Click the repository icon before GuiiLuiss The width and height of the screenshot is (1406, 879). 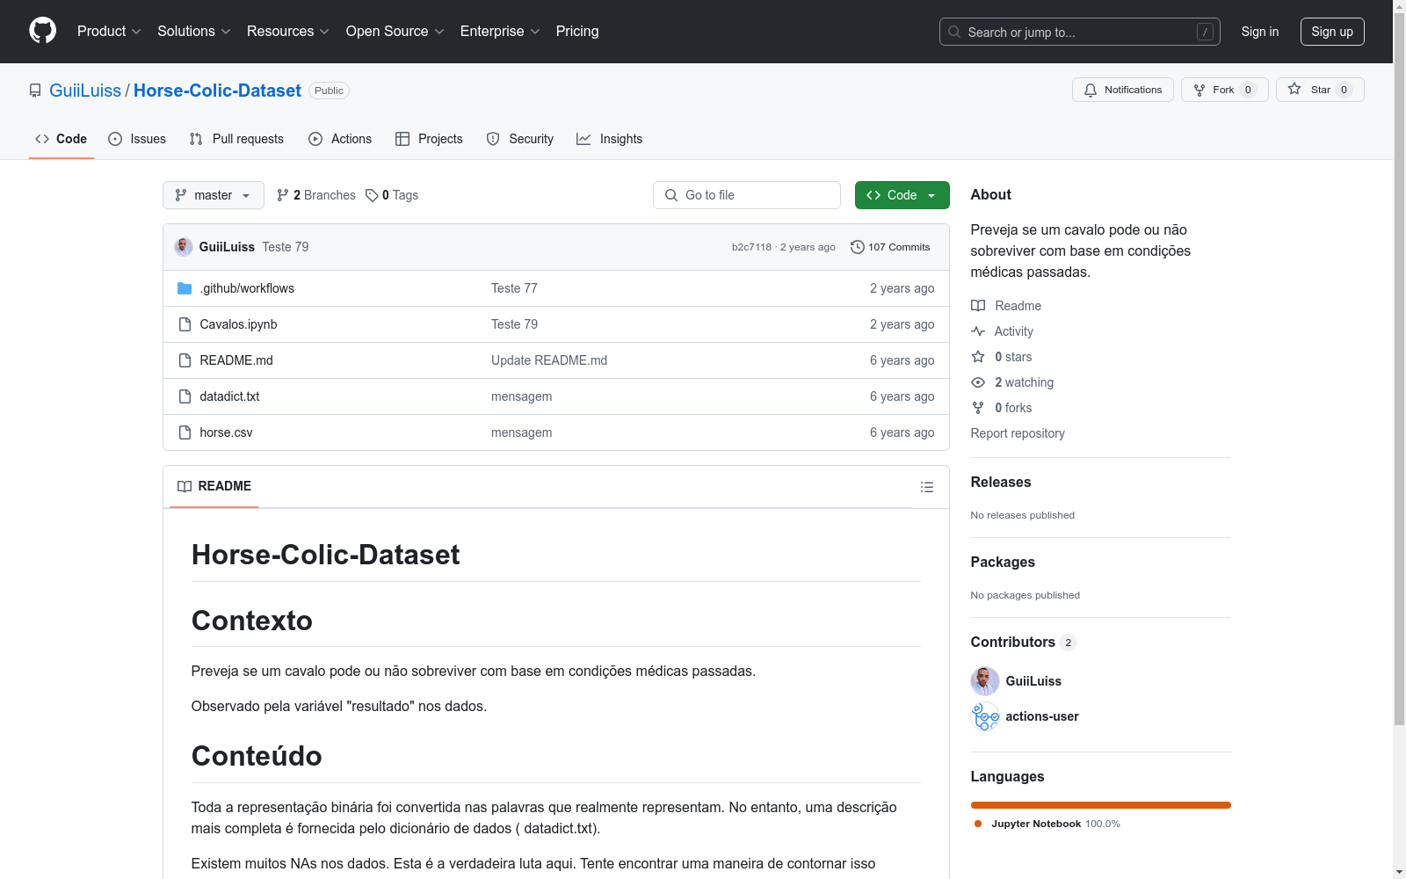point(35,91)
